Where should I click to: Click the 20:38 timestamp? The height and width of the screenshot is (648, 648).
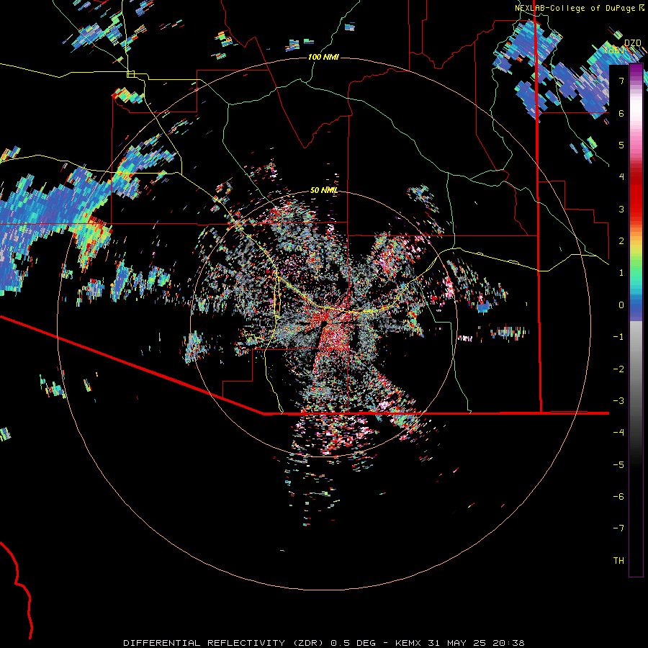[508, 643]
